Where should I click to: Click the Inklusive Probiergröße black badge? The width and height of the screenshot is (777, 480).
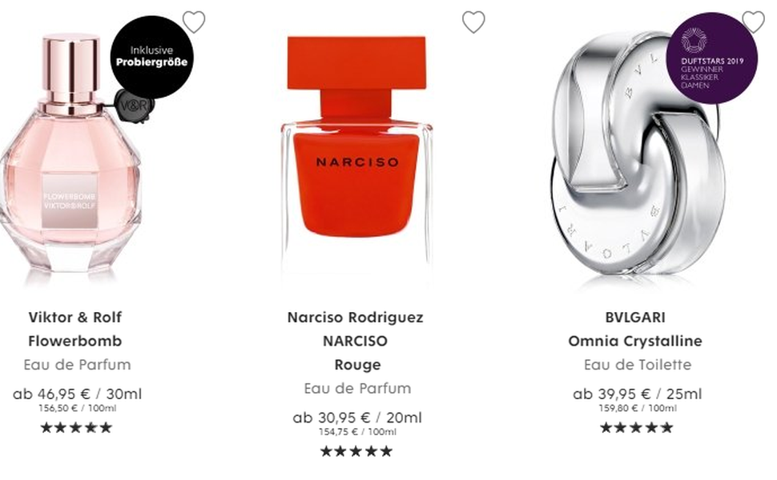pyautogui.click(x=151, y=57)
